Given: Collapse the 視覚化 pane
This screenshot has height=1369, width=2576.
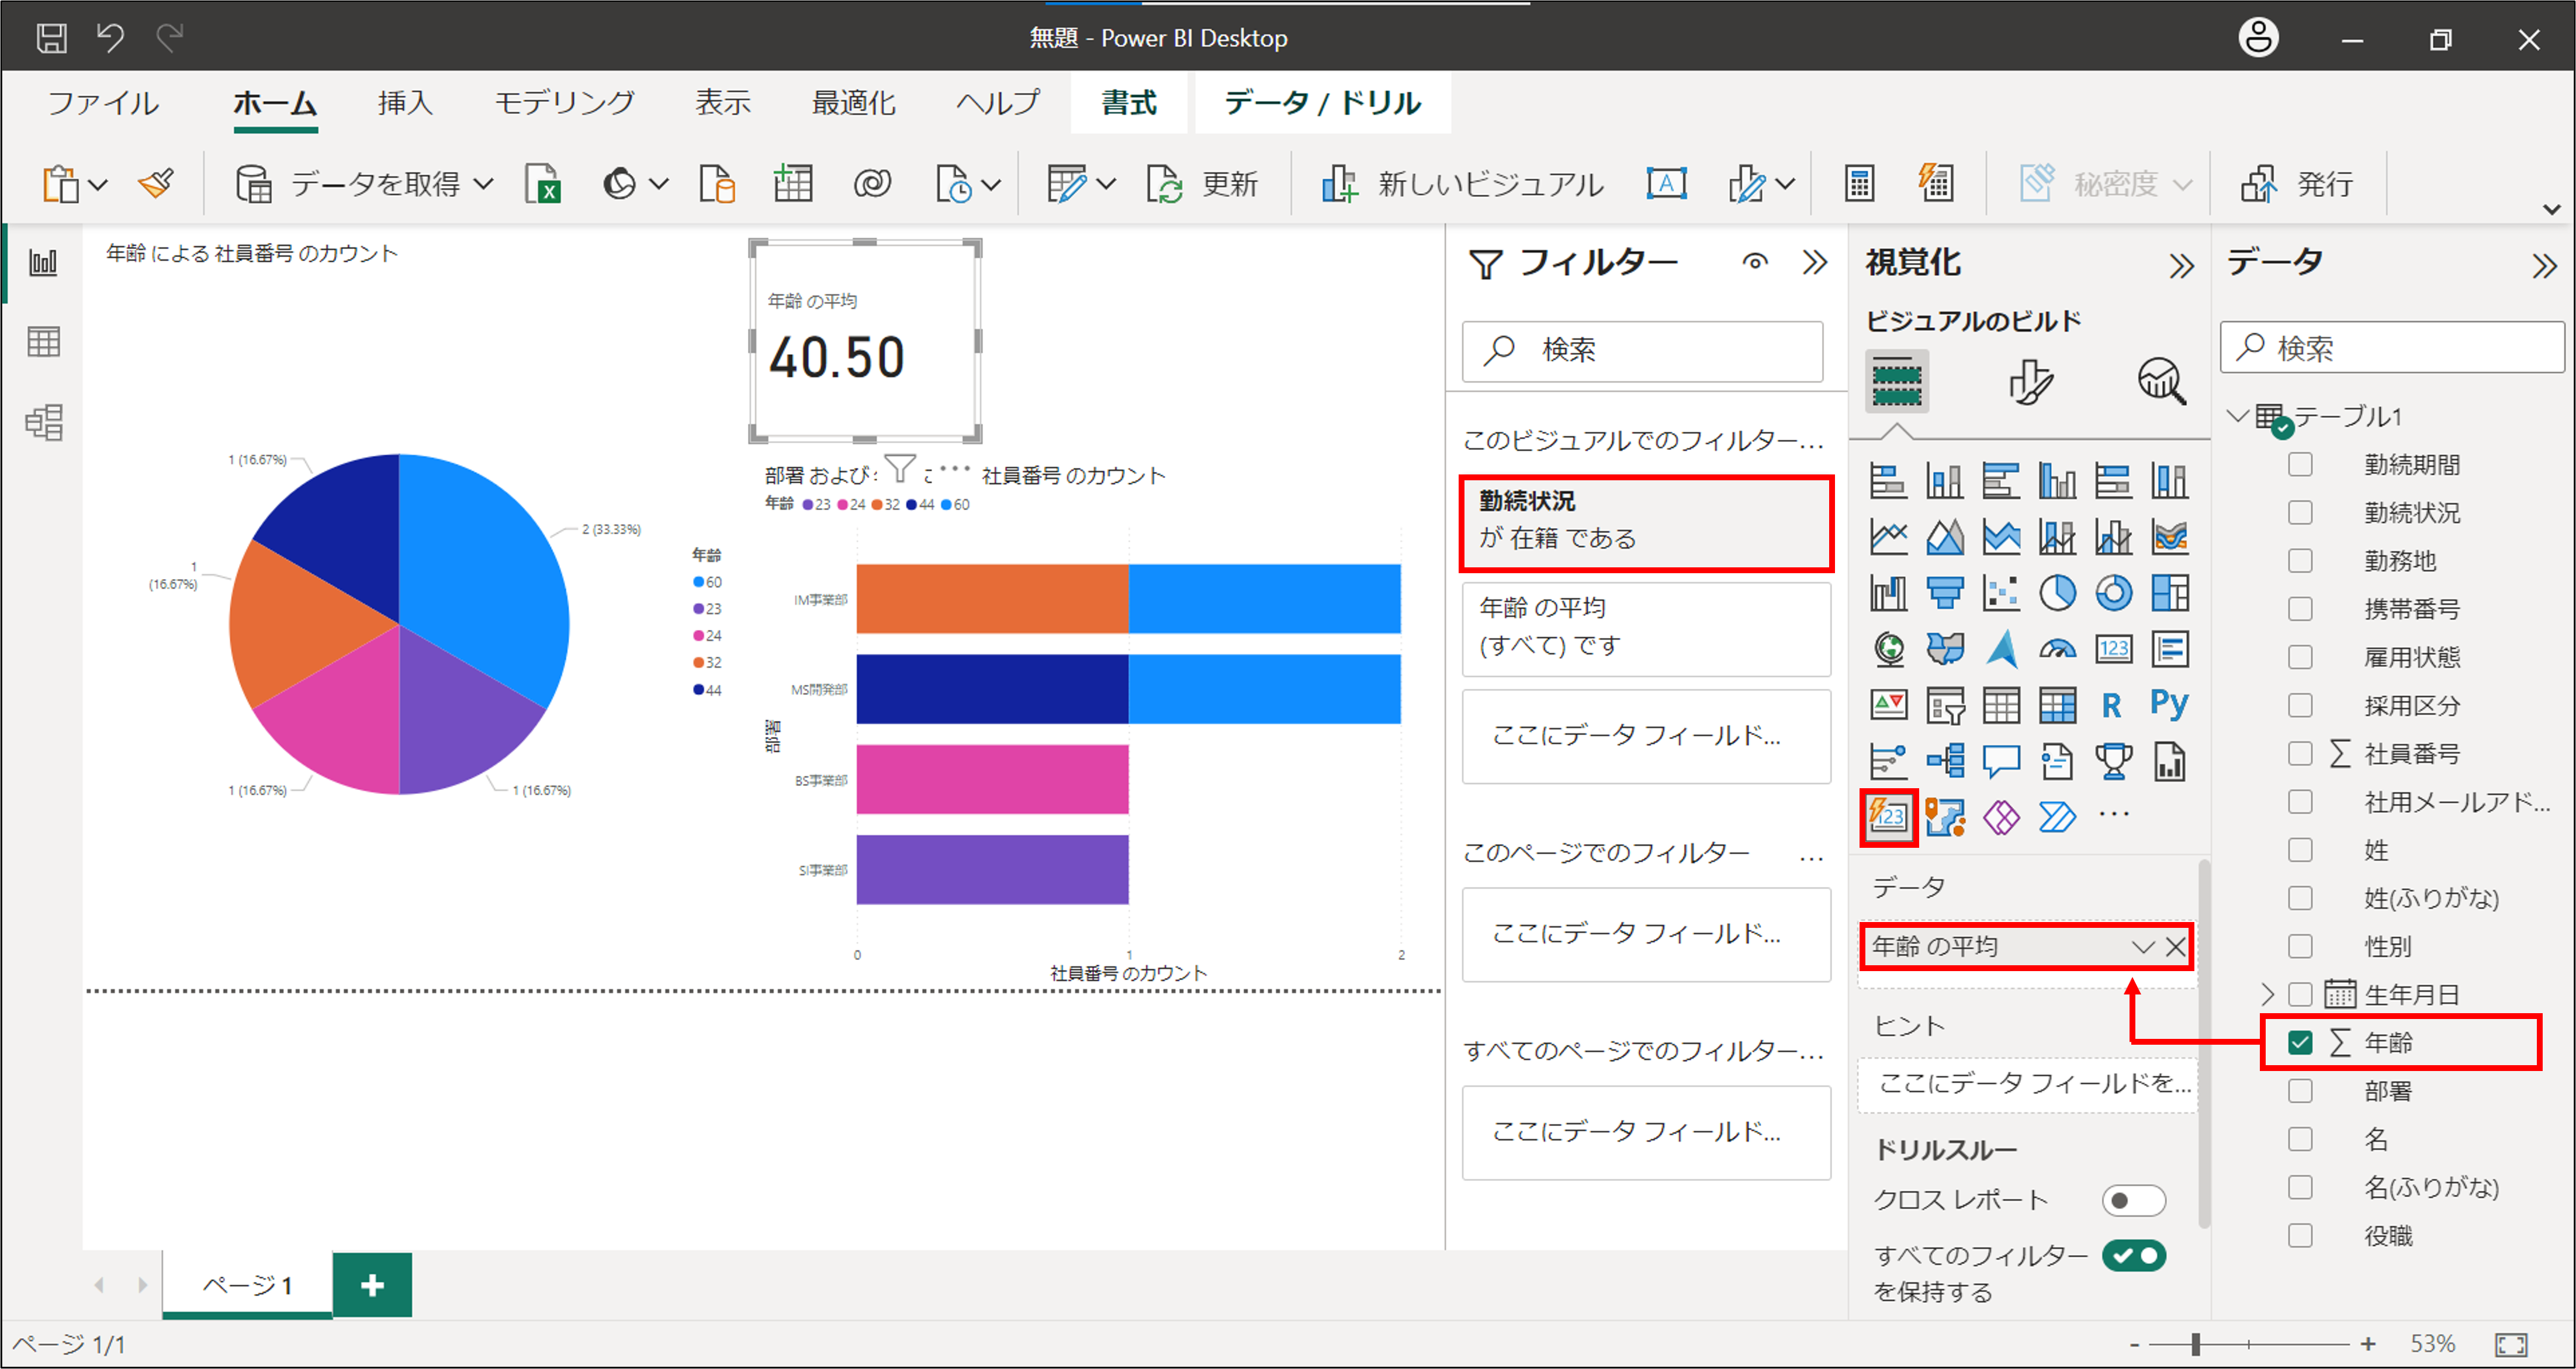Looking at the screenshot, I should pos(2181,266).
